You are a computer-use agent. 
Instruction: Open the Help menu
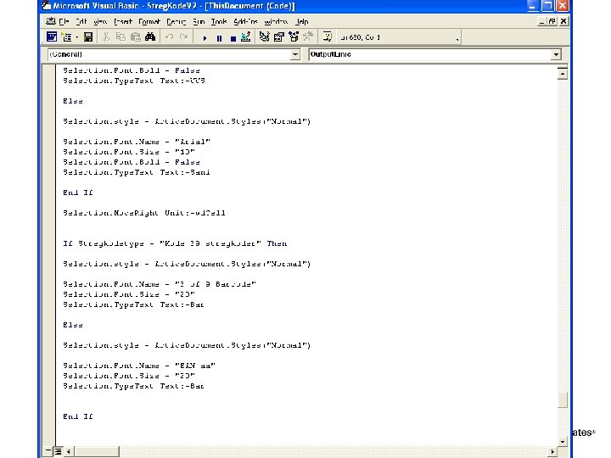point(301,22)
